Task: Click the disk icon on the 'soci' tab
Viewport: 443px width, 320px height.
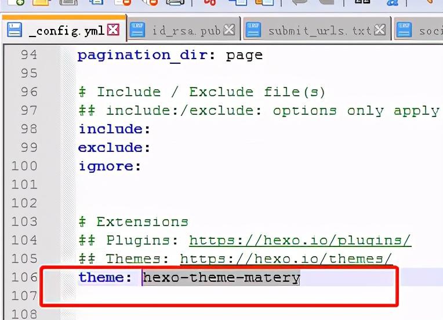Action: click(404, 30)
